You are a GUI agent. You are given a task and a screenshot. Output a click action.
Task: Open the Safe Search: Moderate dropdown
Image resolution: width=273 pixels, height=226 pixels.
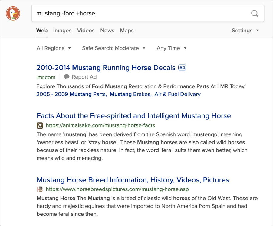(114, 48)
